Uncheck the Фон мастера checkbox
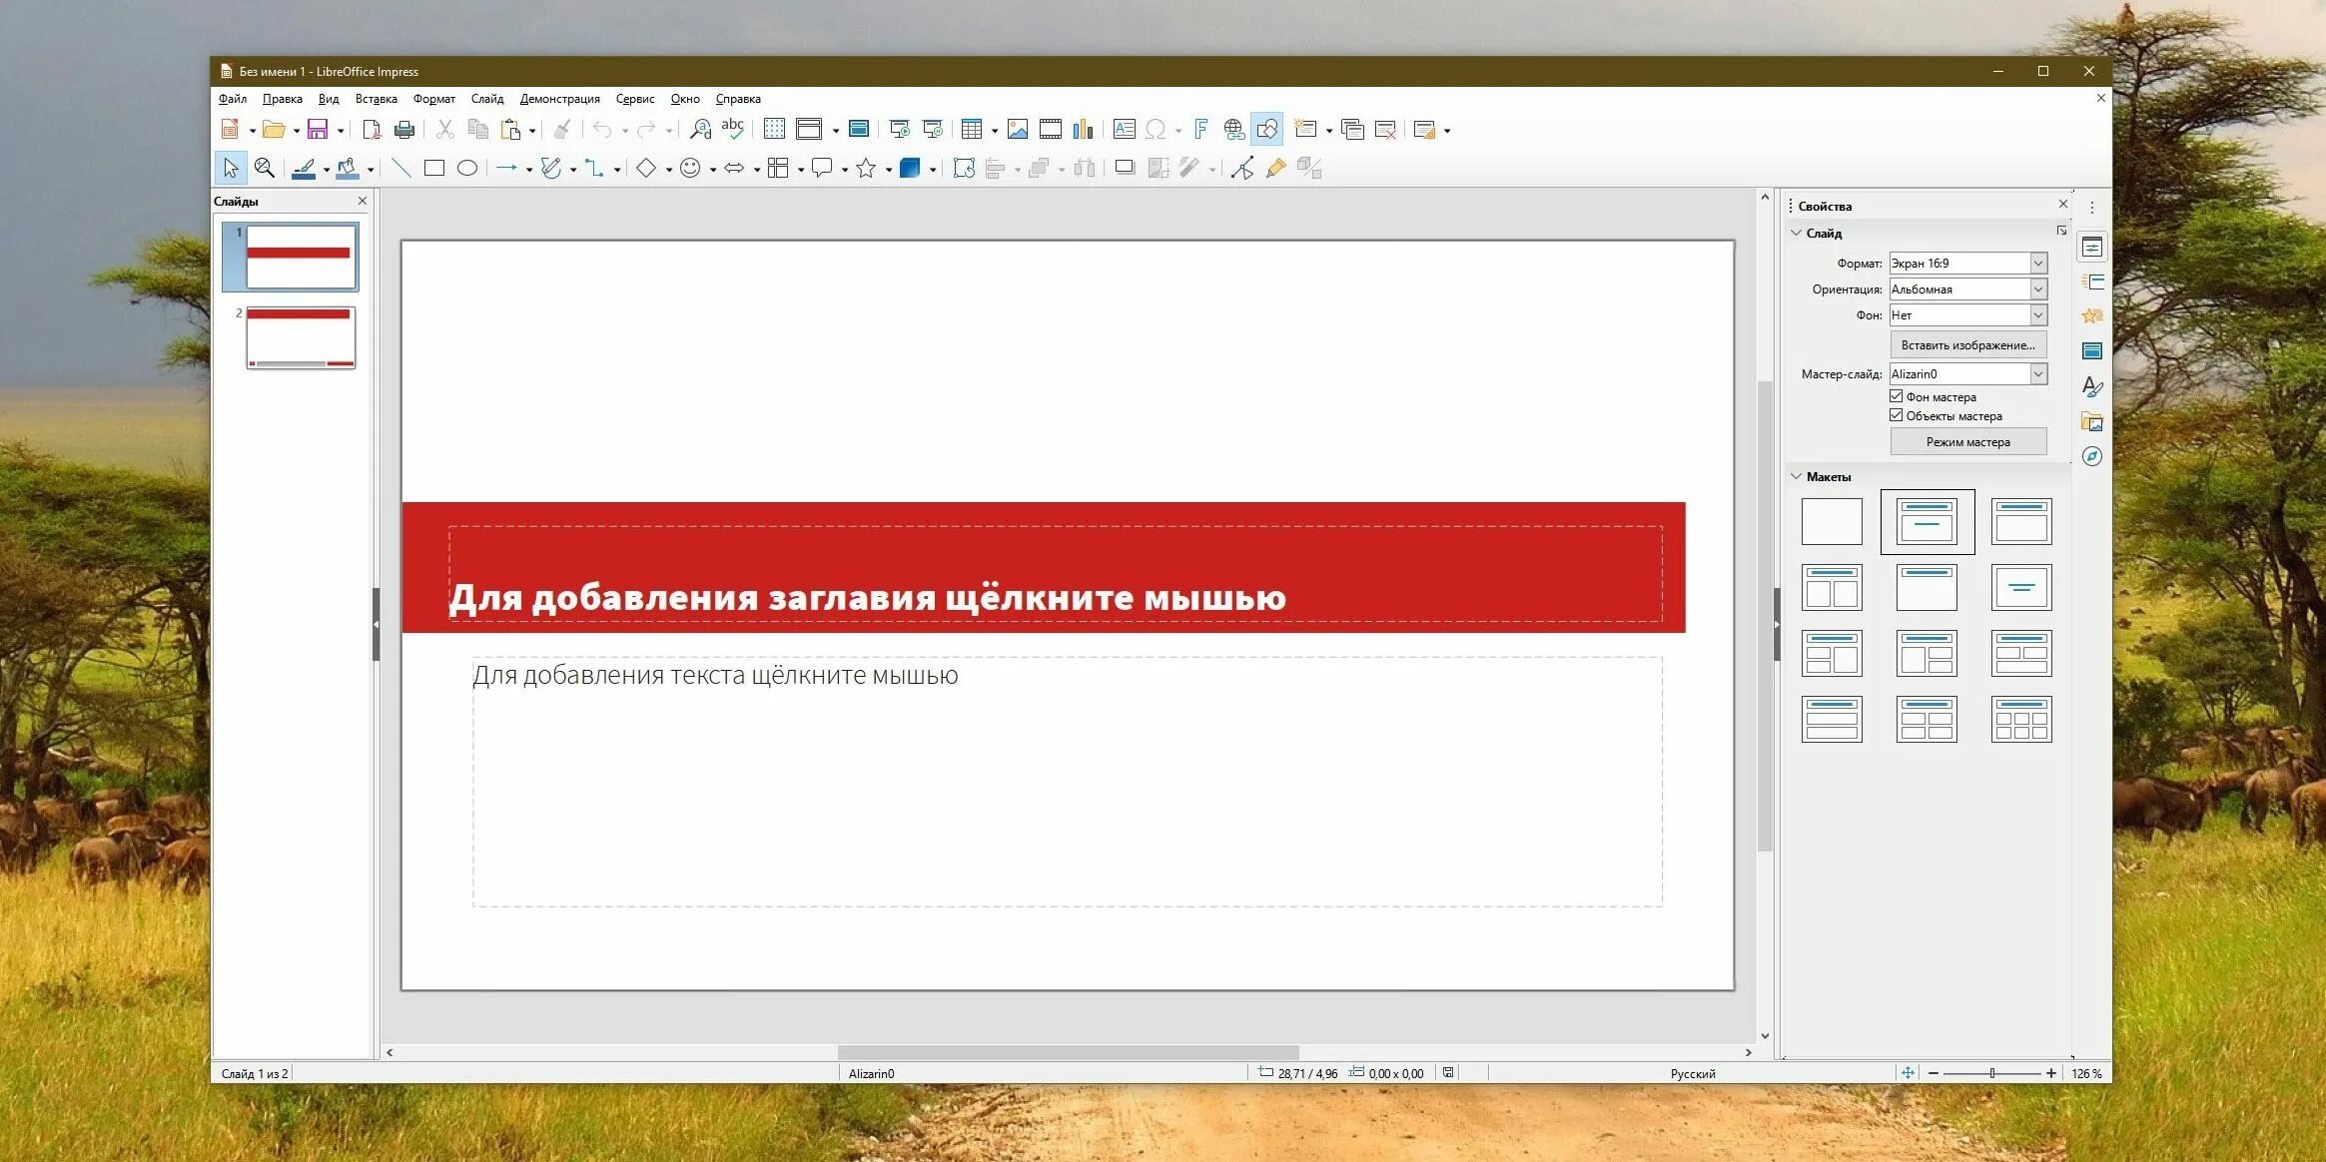The width and height of the screenshot is (2326, 1162). pyautogui.click(x=1896, y=396)
